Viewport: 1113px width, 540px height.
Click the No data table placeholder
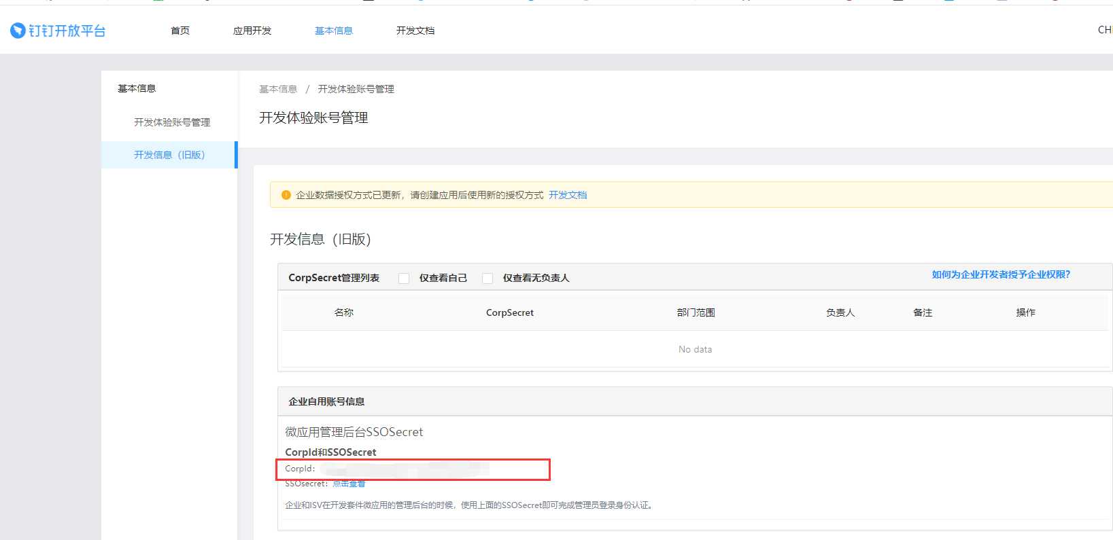(695, 349)
